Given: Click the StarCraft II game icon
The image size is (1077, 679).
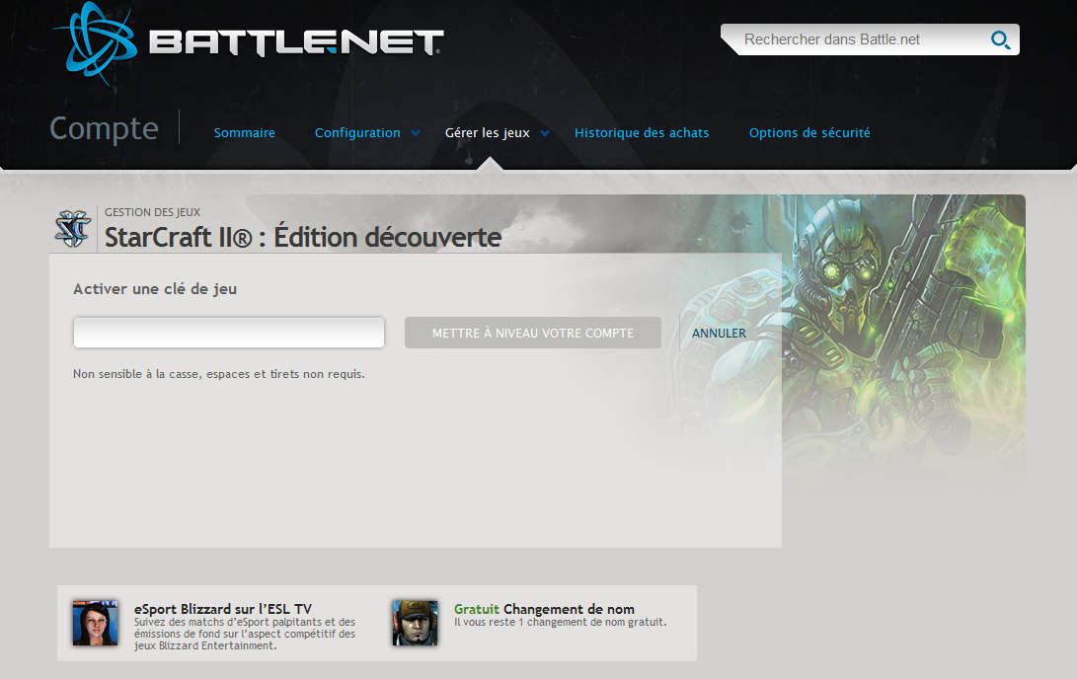Looking at the screenshot, I should 72,229.
